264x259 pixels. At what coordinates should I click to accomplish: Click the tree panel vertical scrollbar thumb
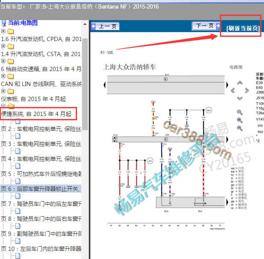coord(85,84)
